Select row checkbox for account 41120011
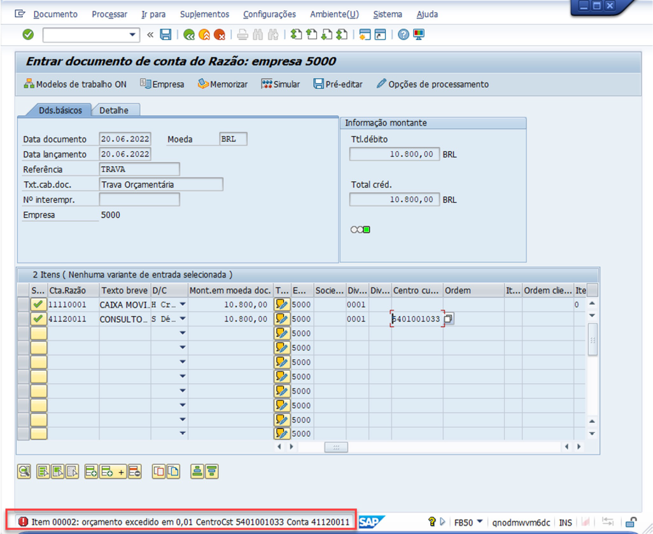The height and width of the screenshot is (534, 653). (23, 319)
